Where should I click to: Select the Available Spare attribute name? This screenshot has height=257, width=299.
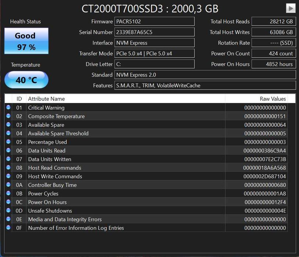(x=46, y=125)
